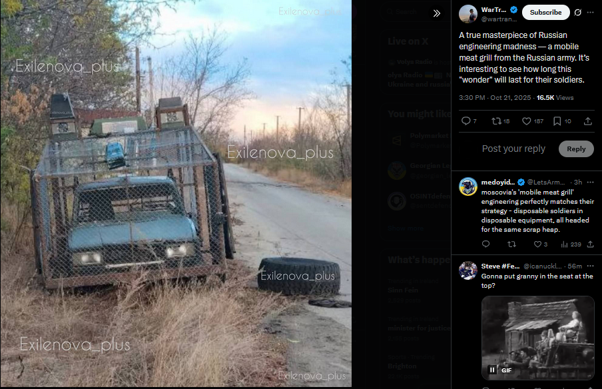Bookmark the post with 10 bookmarks

[562, 121]
